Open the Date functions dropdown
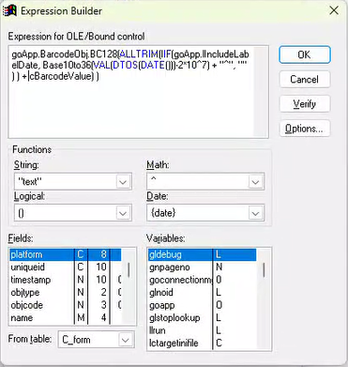Screen dimensions: 348x367 point(255,213)
